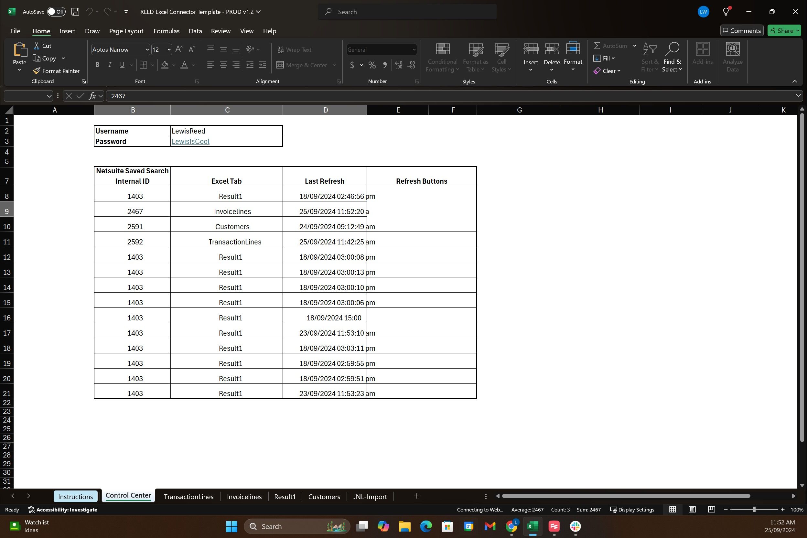
Task: Expand the General number format dropdown
Action: point(414,50)
